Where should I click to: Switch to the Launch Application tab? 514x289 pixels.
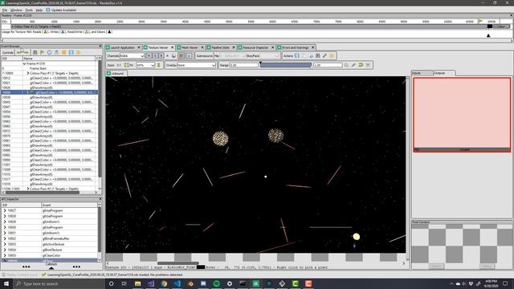(x=123, y=47)
